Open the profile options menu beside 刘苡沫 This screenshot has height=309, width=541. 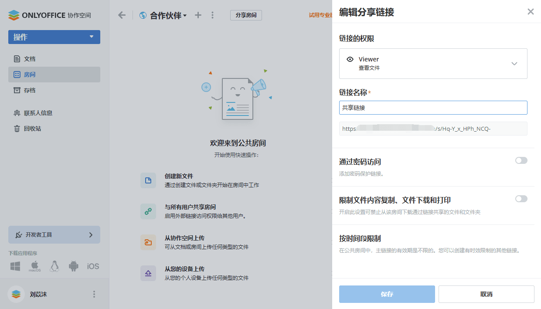coord(94,294)
